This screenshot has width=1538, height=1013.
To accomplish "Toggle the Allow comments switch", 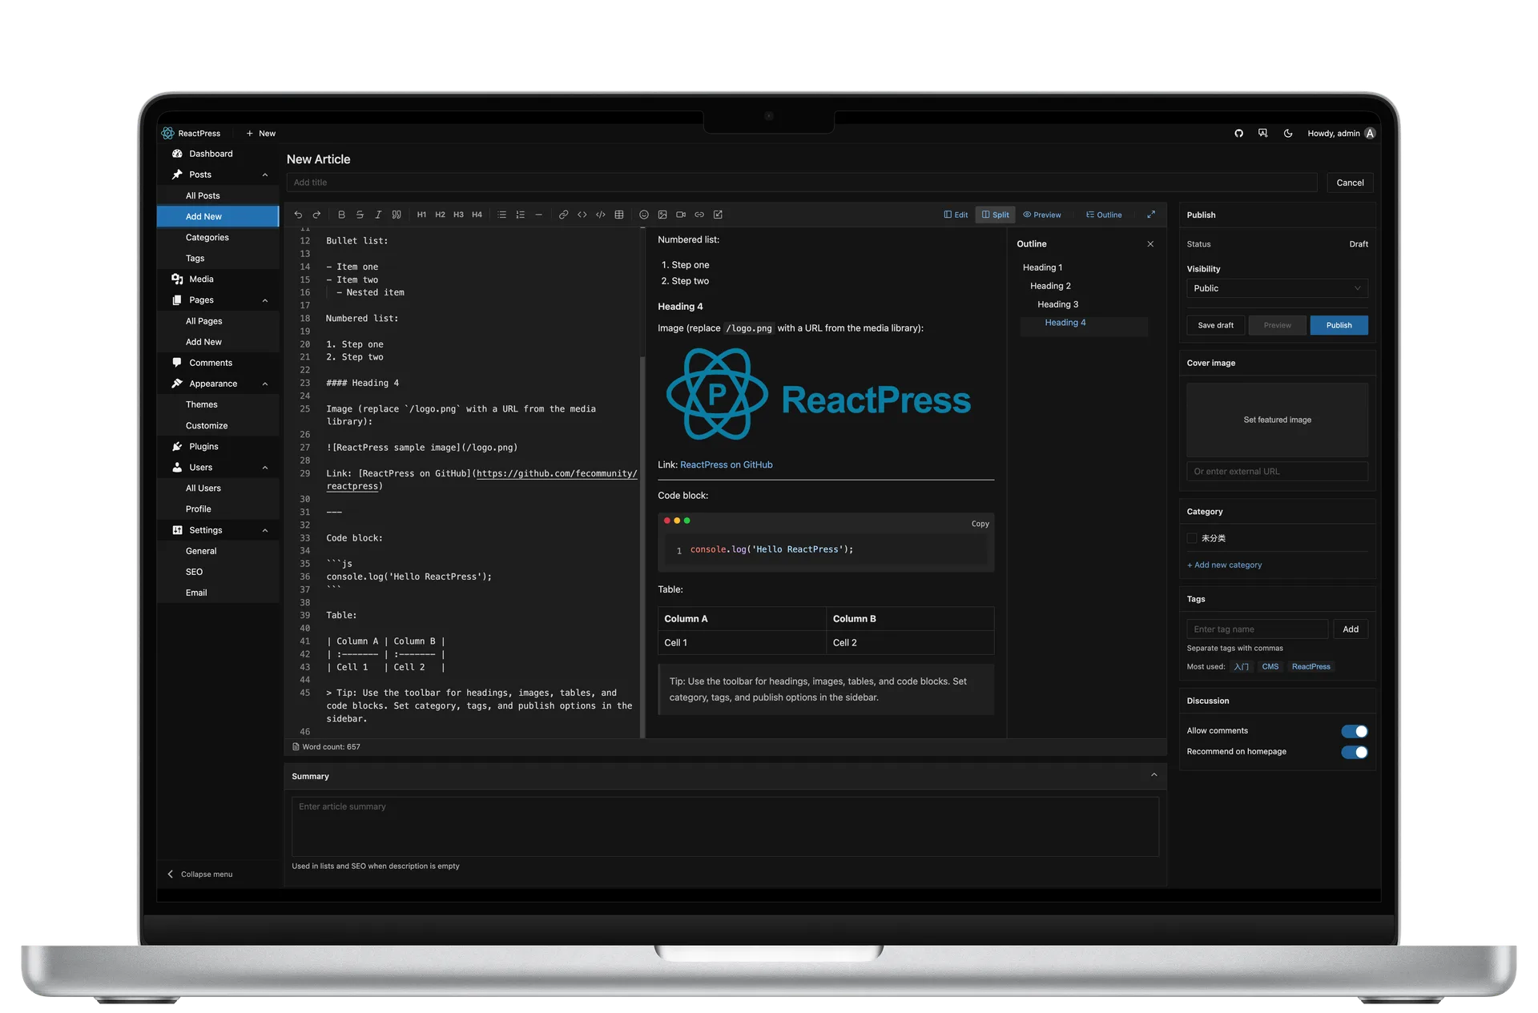I will click(1354, 731).
